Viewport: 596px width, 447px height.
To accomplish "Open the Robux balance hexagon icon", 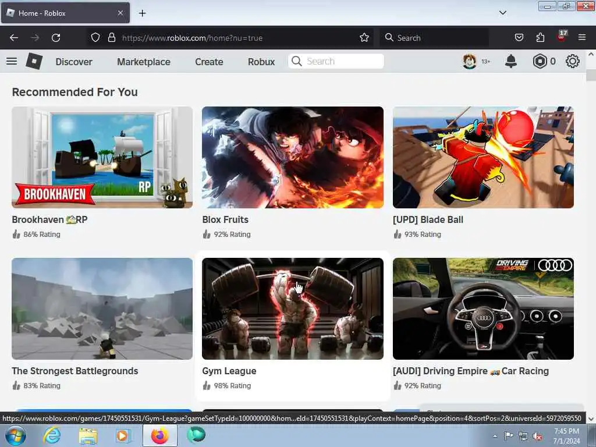I will 540,61.
